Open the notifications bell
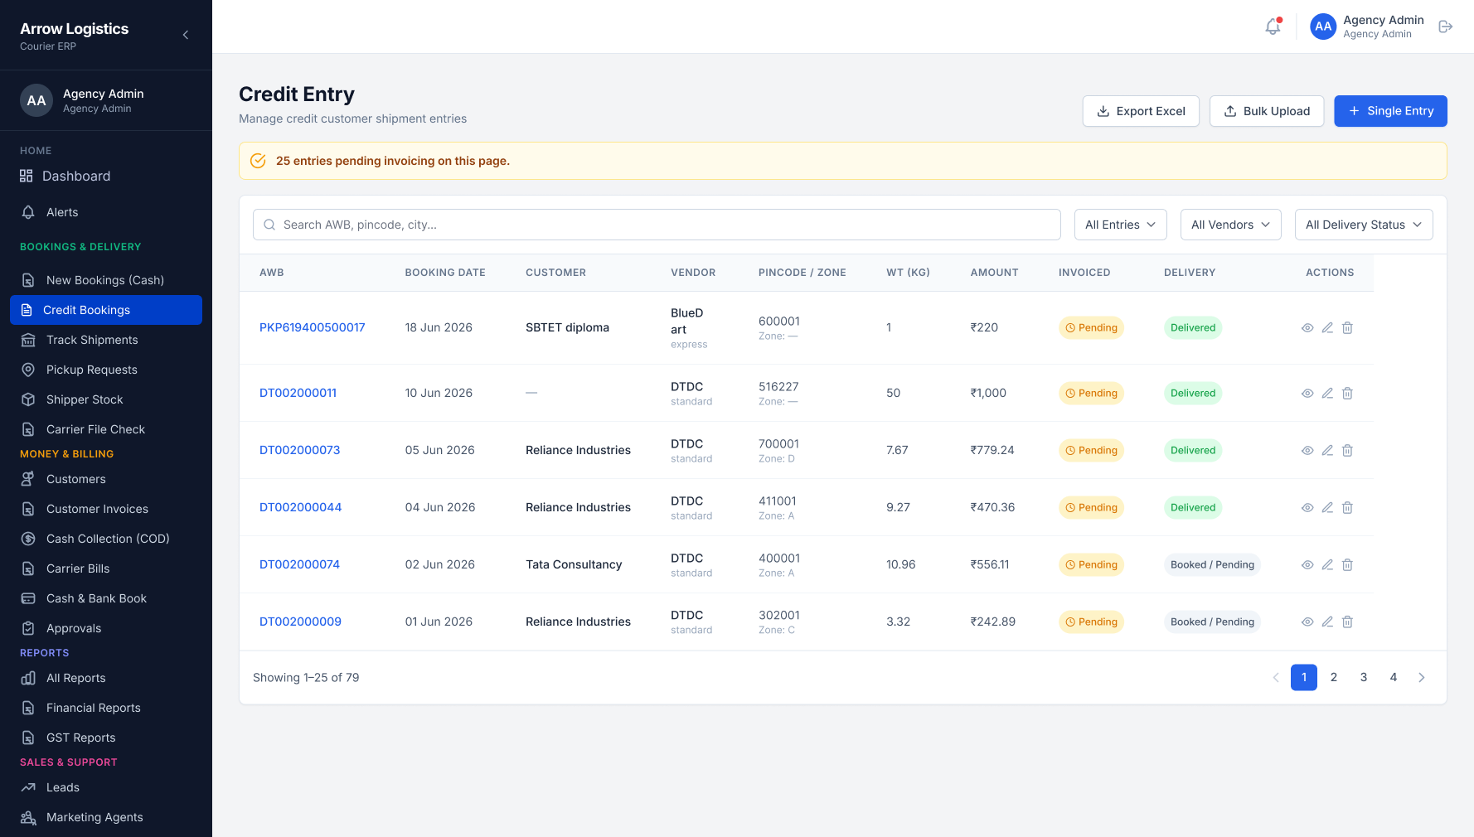Viewport: 1474px width, 837px height. [x=1273, y=27]
